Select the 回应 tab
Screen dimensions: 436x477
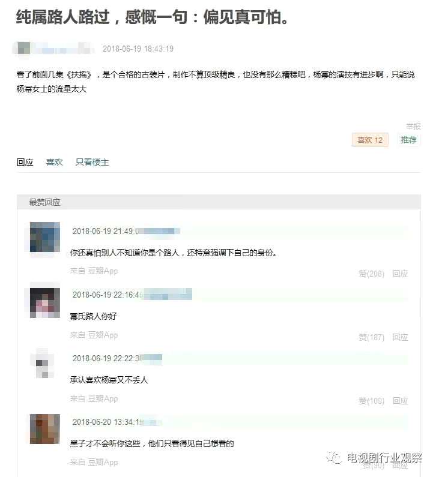point(25,162)
